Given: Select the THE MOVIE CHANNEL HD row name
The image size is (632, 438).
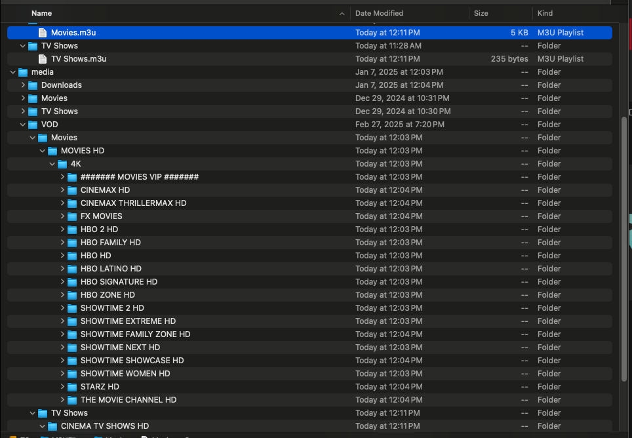Looking at the screenshot, I should pyautogui.click(x=128, y=400).
